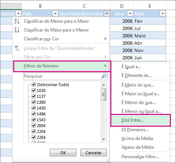The height and width of the screenshot is (163, 176).
Task: Click the Cancelar button
Action: [93, 153]
